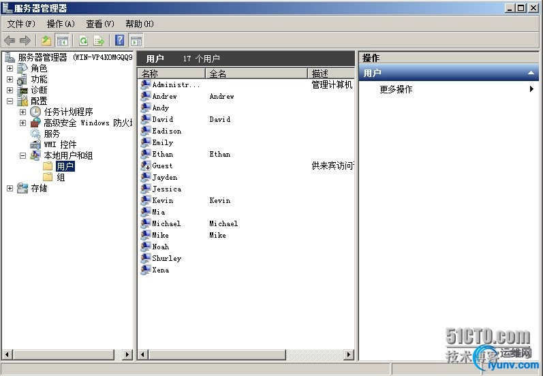
Task: Click tree pane scrollbar right arrow
Action: [x=127, y=354]
